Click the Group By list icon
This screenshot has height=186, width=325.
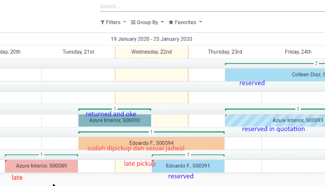pyautogui.click(x=133, y=23)
